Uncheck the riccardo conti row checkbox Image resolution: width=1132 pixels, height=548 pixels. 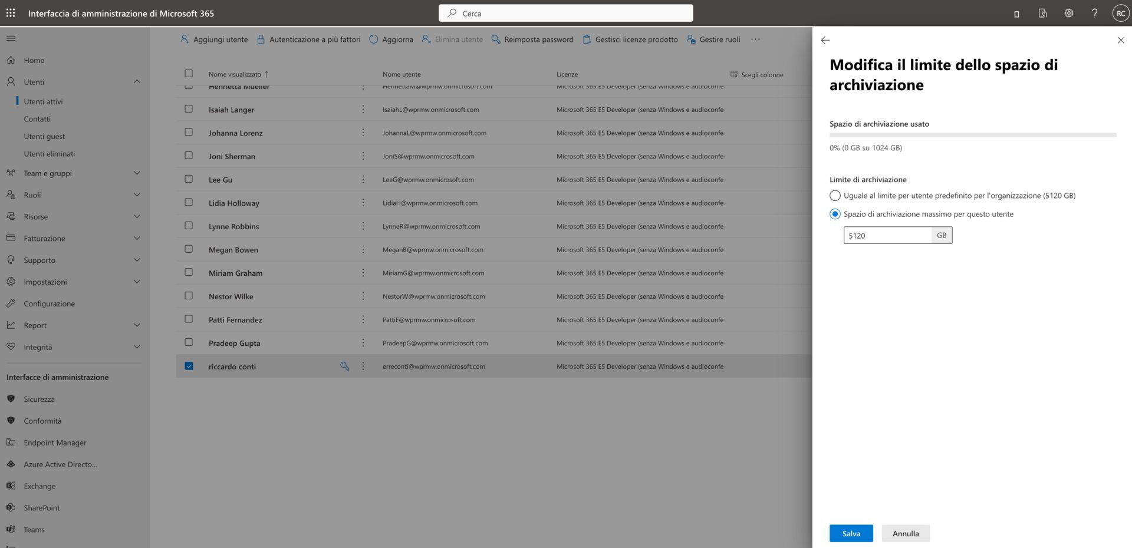(x=189, y=366)
